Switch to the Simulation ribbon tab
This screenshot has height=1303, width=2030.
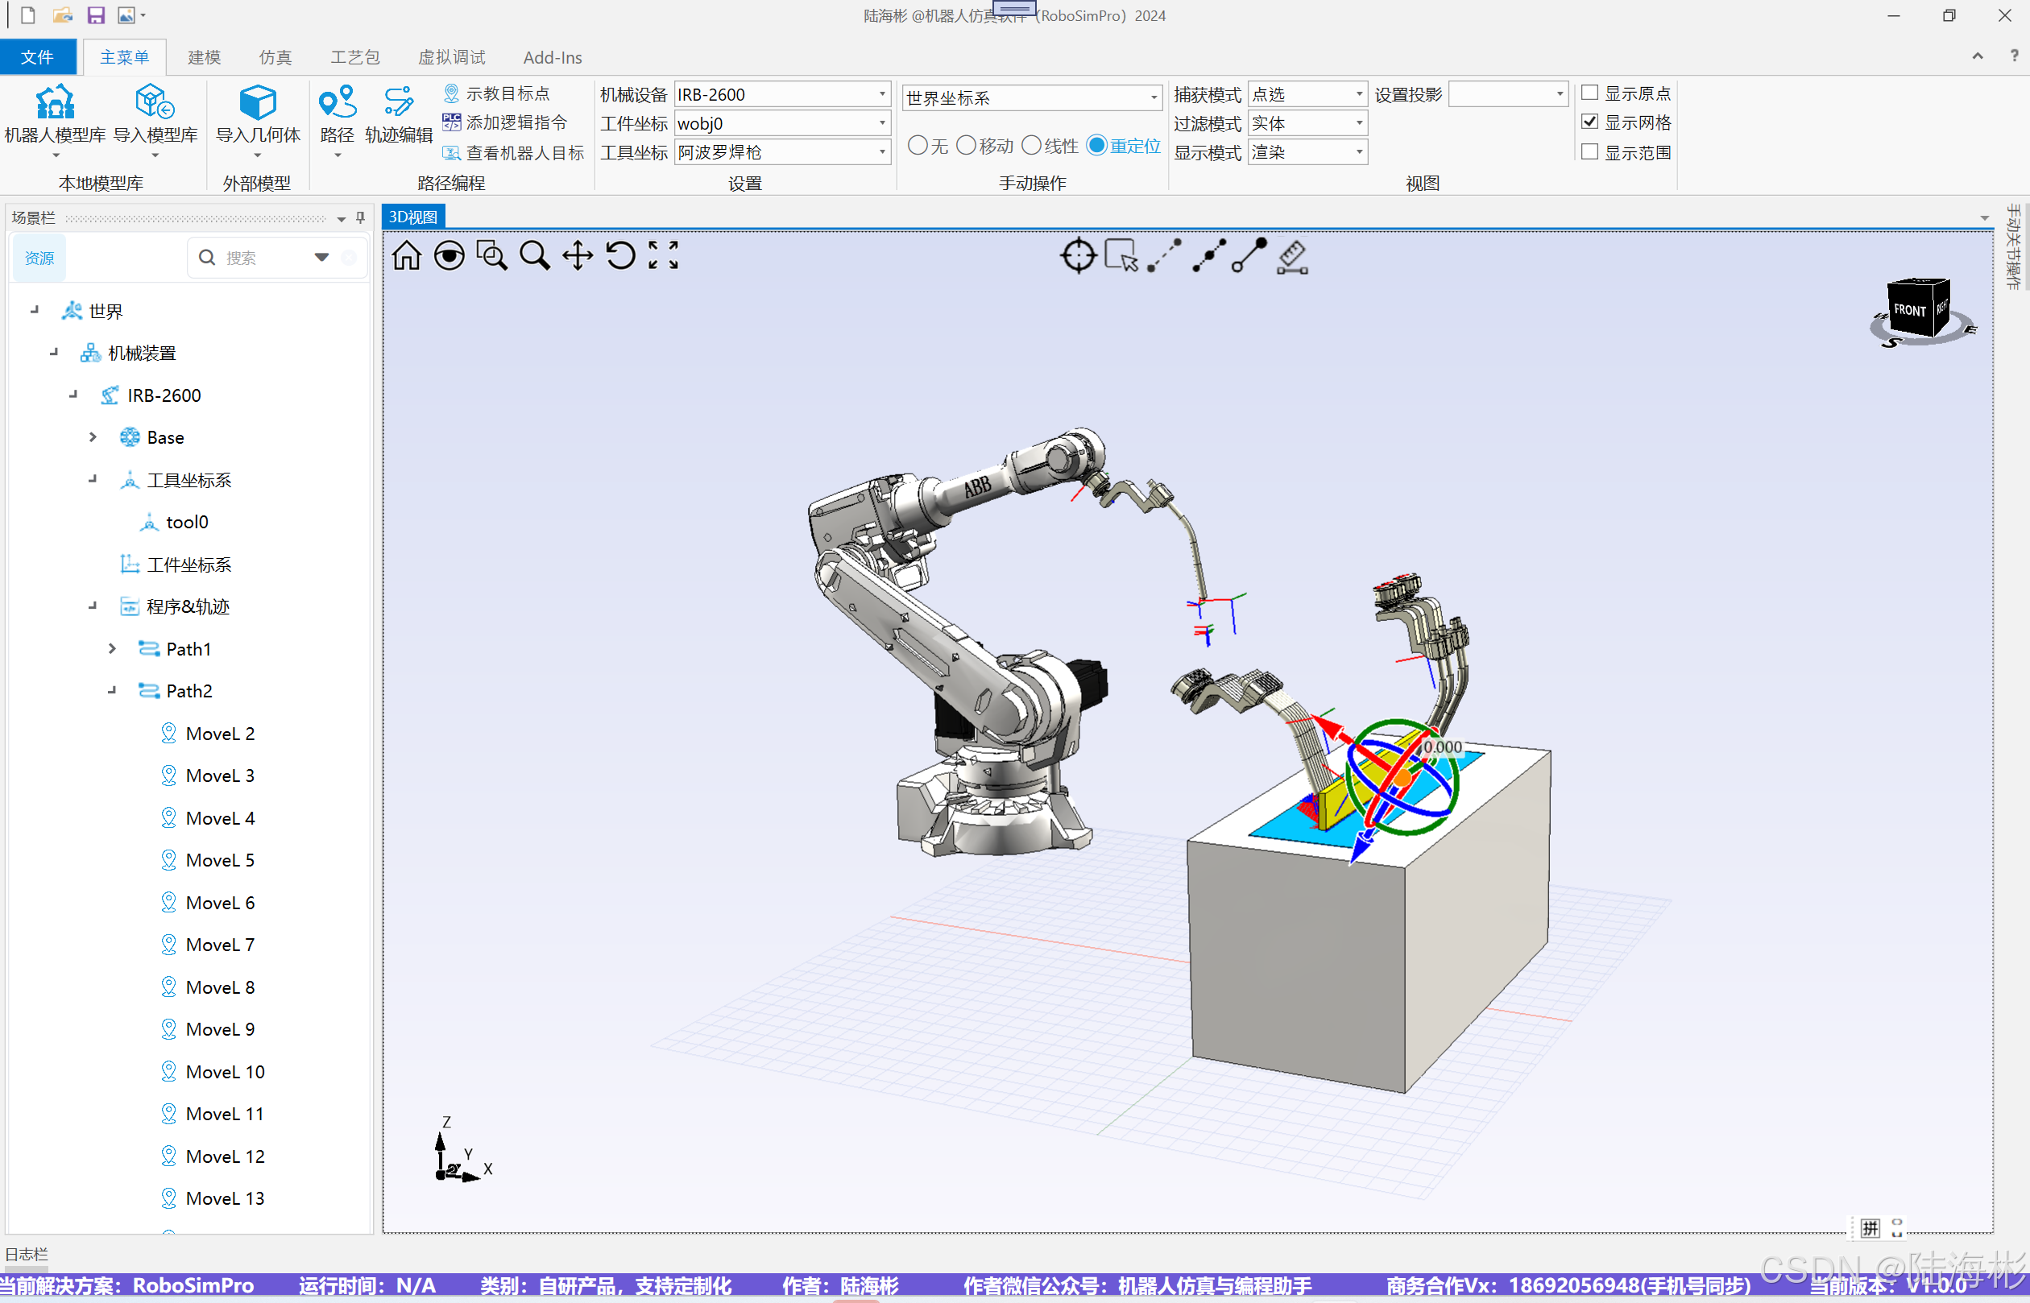tap(275, 57)
